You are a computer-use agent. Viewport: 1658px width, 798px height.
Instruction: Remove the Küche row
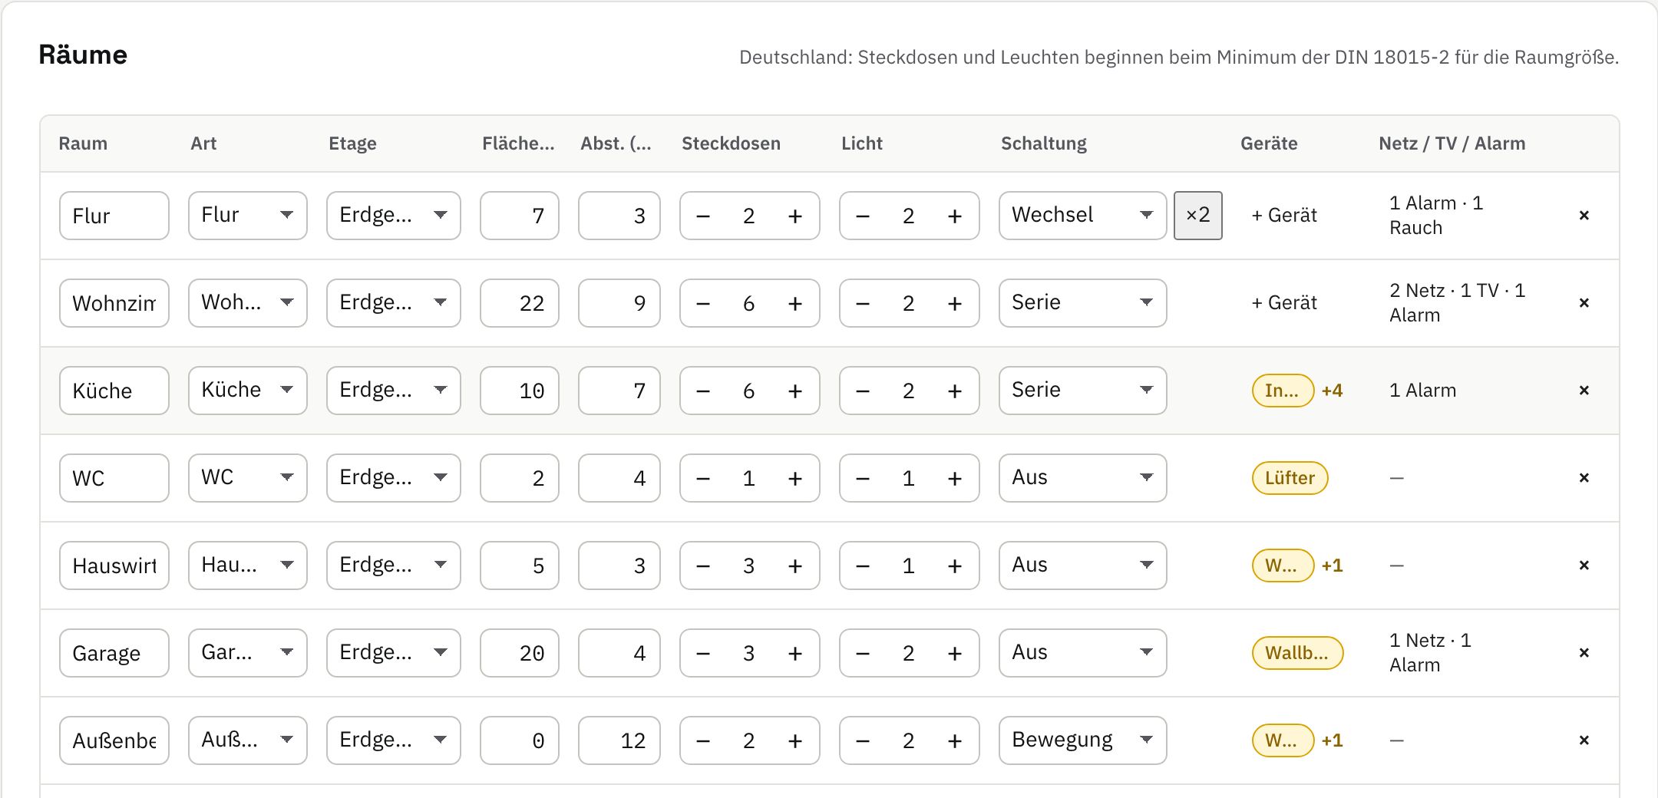click(x=1584, y=391)
